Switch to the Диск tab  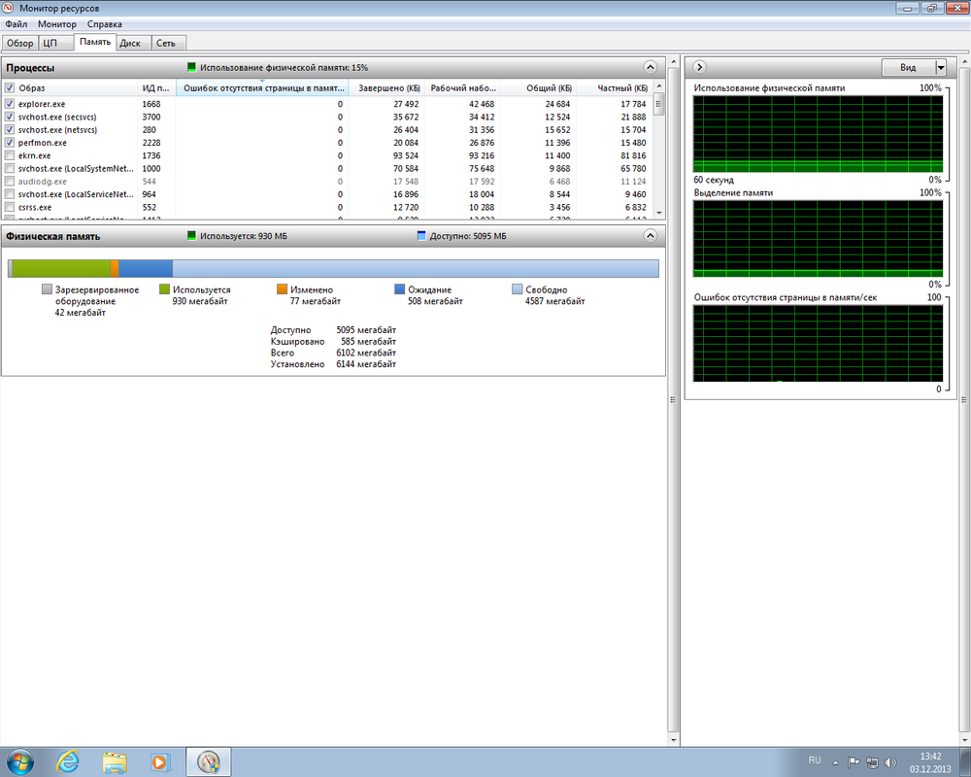(131, 43)
